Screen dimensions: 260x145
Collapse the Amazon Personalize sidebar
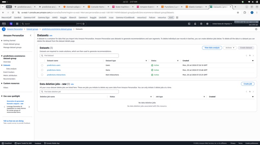point(31,35)
